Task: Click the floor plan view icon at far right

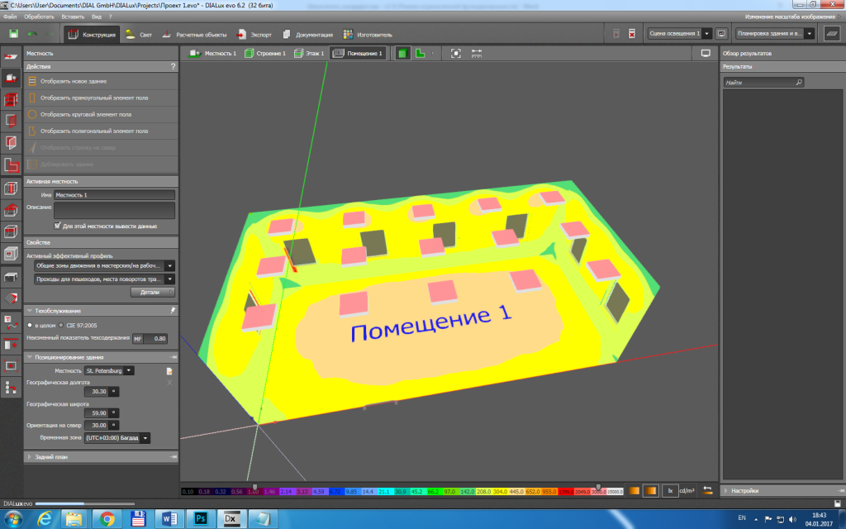Action: 831,33
